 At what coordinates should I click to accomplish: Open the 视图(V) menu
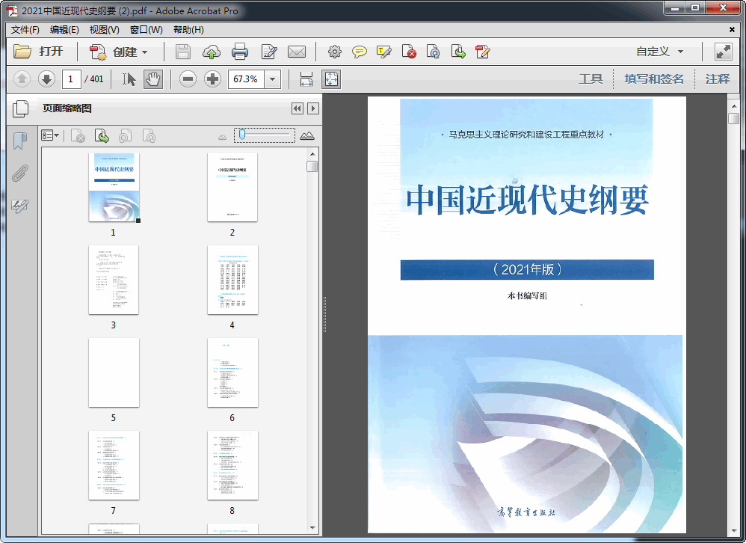coord(104,30)
